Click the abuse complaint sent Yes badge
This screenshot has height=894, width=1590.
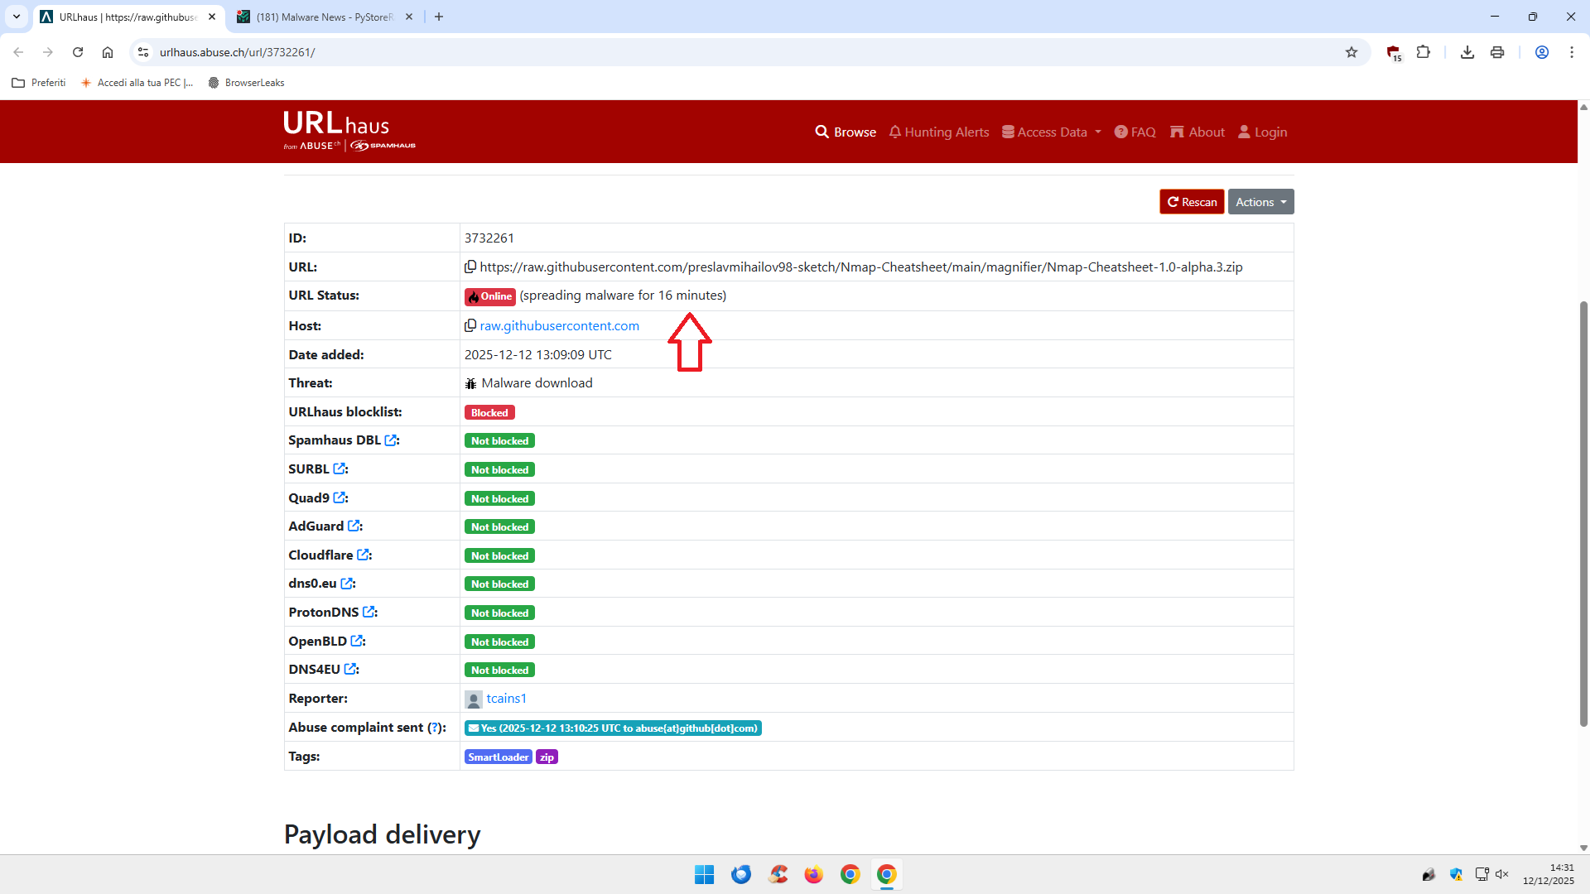[613, 728]
